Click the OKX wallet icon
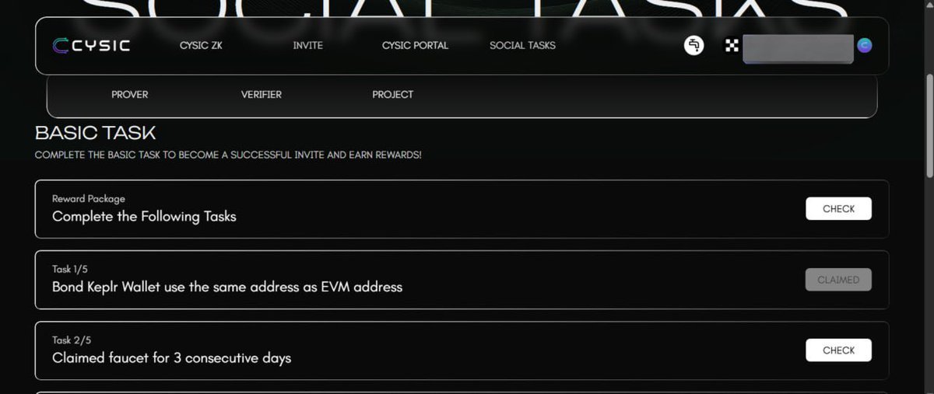The width and height of the screenshot is (934, 394). pyautogui.click(x=732, y=46)
